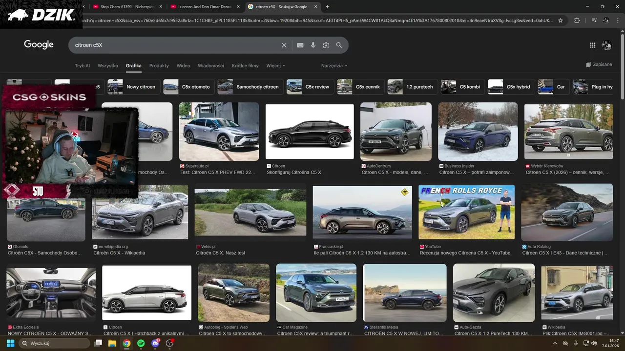Image resolution: width=625 pixels, height=351 pixels.
Task: Open the volume control in system tray
Action: tap(593, 343)
